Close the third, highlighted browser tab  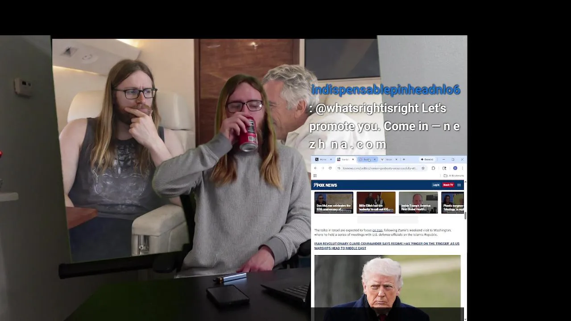point(375,159)
